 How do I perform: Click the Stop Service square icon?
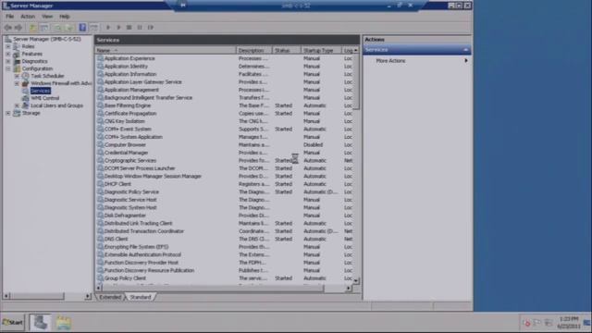click(x=129, y=28)
